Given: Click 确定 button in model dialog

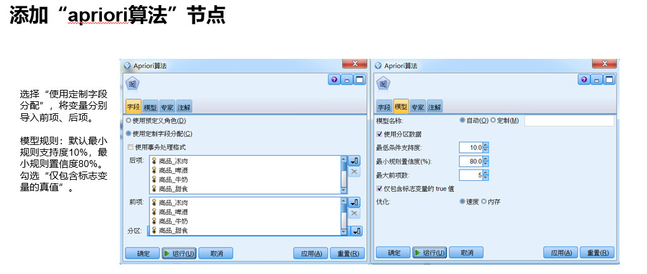Looking at the screenshot, I should coord(393,252).
